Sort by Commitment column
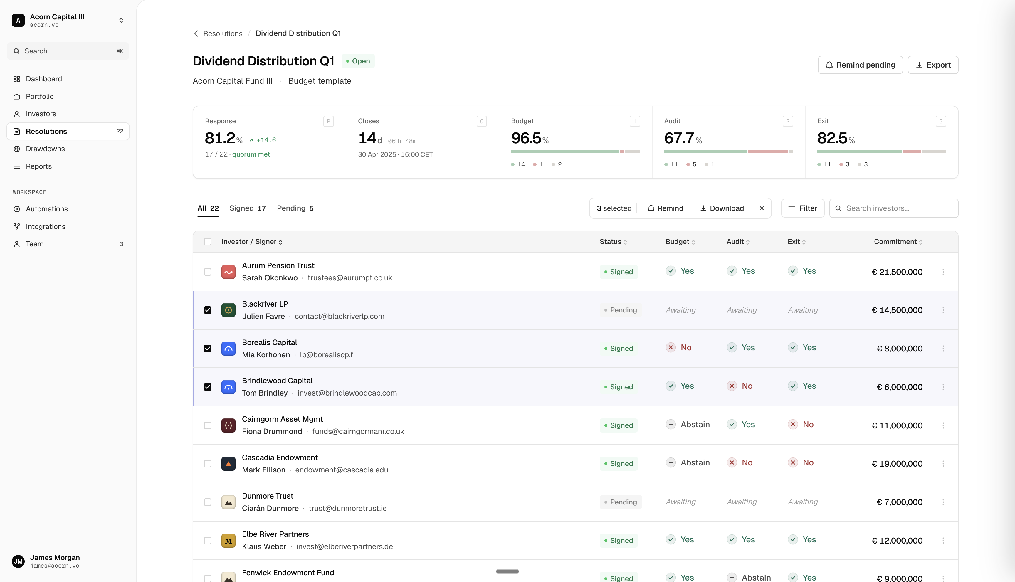Screen dimensions: 1015x582 pyautogui.click(x=898, y=242)
